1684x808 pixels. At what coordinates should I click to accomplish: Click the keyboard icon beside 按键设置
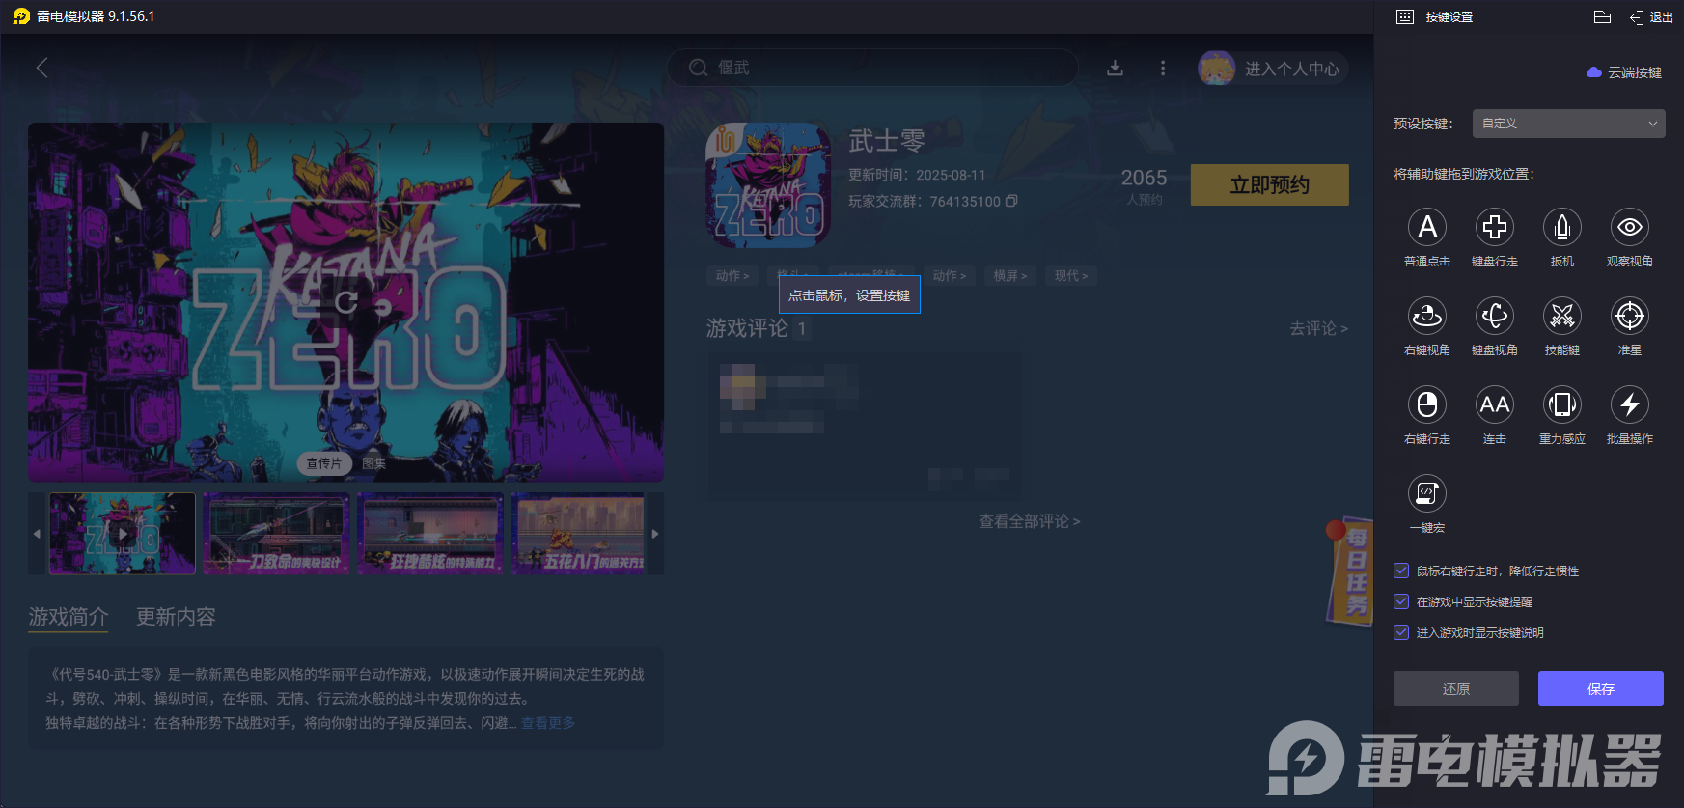(x=1405, y=17)
